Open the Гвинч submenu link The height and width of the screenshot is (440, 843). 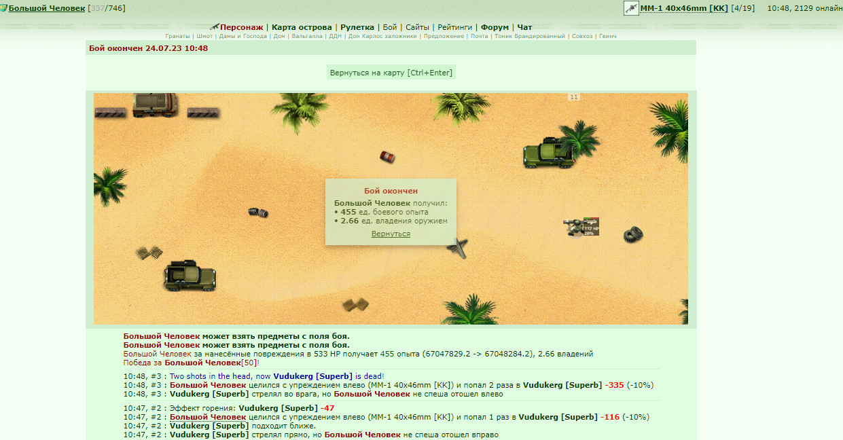pyautogui.click(x=608, y=36)
